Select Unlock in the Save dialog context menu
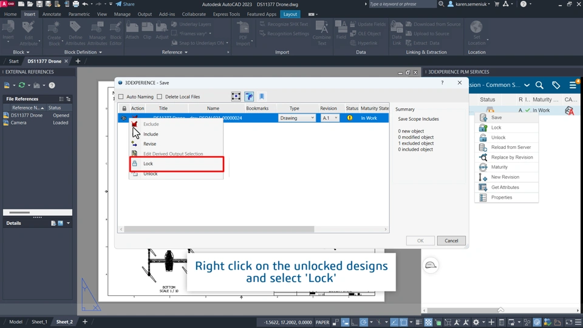Image resolution: width=583 pixels, height=328 pixels. click(176, 174)
